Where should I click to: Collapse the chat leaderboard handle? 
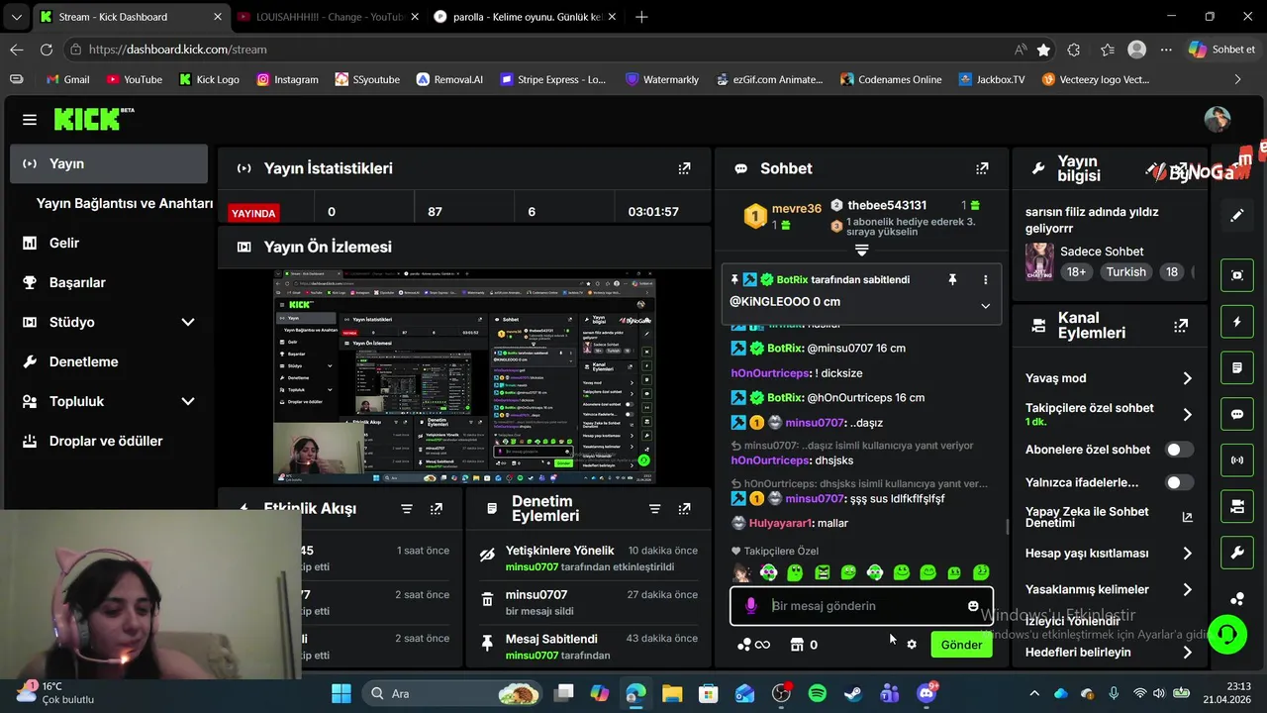pyautogui.click(x=861, y=251)
